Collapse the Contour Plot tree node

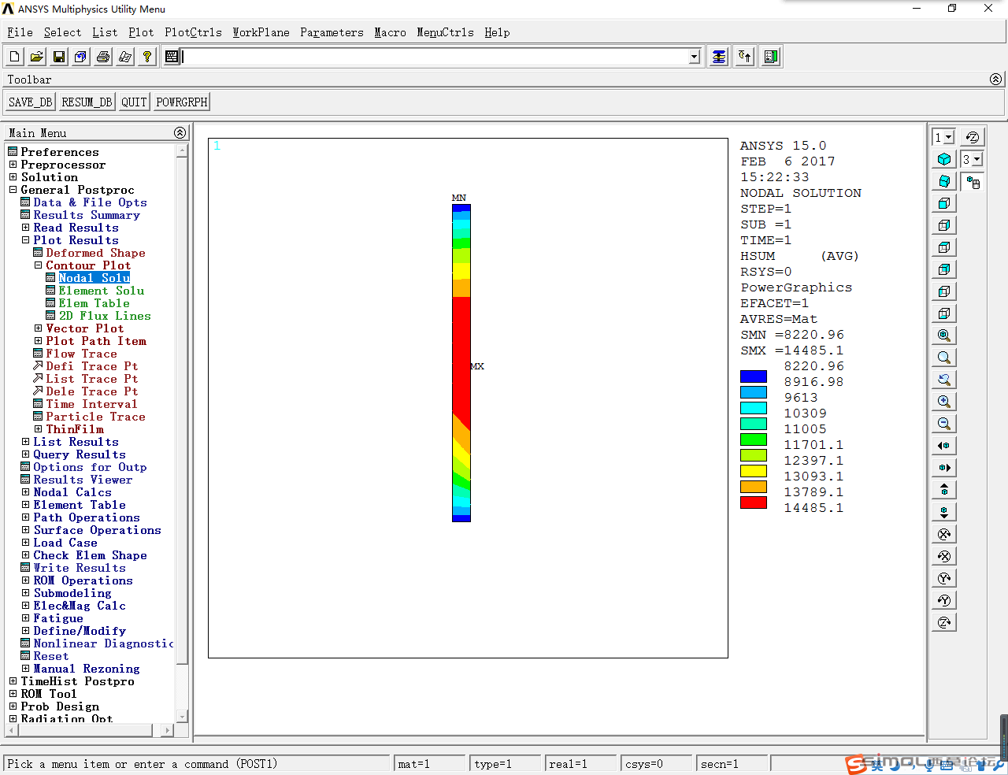[x=38, y=265]
